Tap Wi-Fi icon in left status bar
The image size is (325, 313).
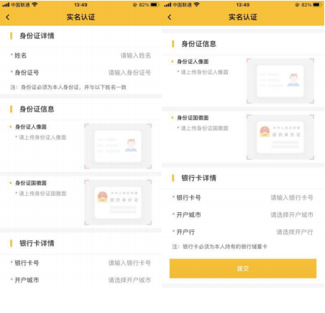click(x=35, y=4)
